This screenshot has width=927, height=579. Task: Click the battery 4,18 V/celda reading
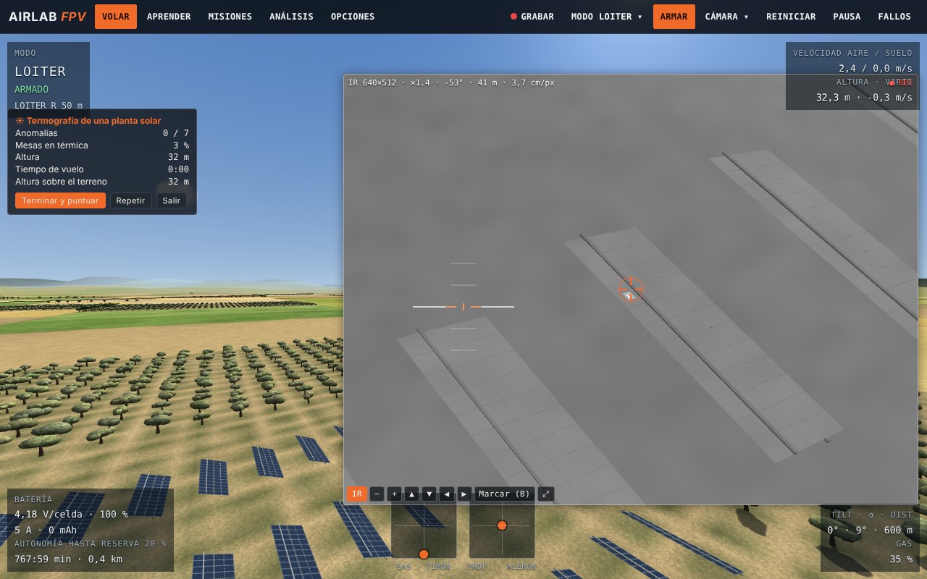tap(71, 515)
